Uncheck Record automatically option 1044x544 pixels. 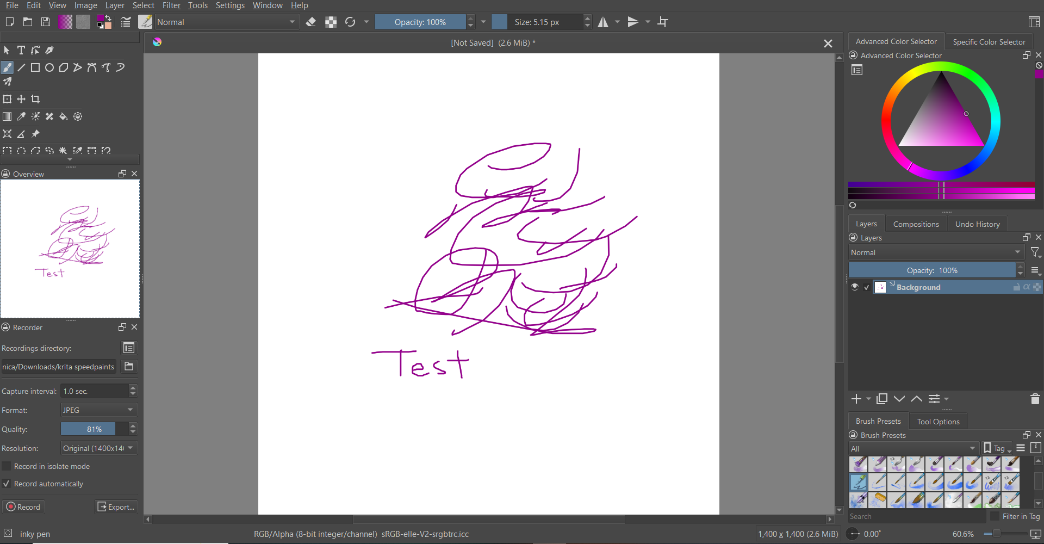(x=7, y=484)
